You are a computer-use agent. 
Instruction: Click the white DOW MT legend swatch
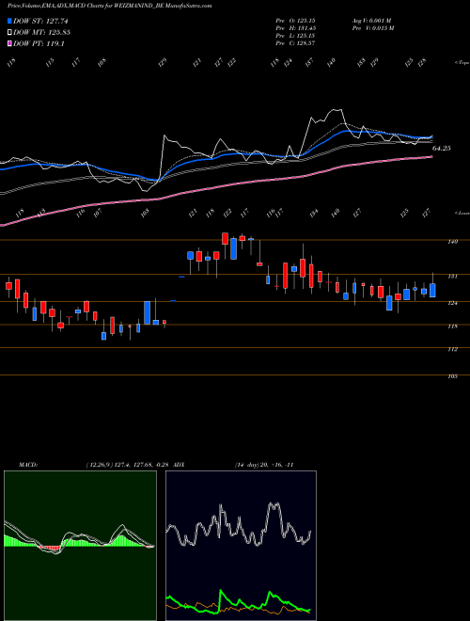(9, 32)
